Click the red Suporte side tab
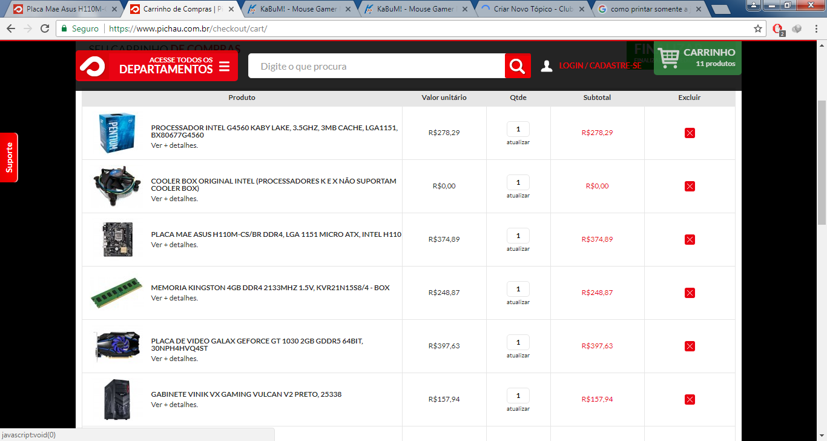This screenshot has width=827, height=441. pos(9,157)
